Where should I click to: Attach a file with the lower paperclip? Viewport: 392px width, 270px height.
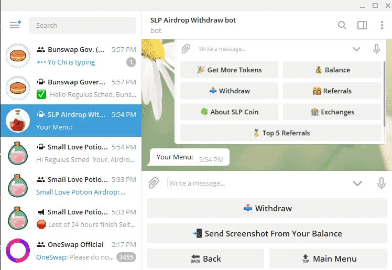pos(154,183)
